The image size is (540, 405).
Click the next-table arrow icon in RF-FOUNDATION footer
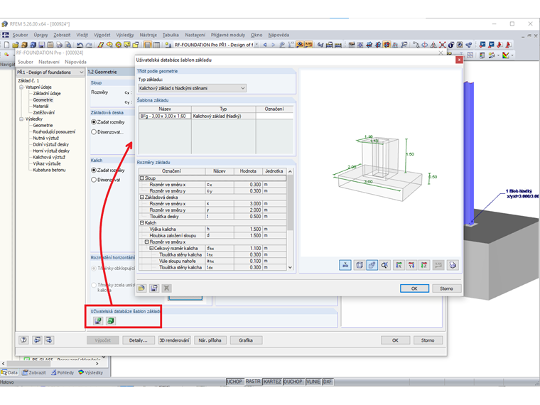click(x=48, y=340)
